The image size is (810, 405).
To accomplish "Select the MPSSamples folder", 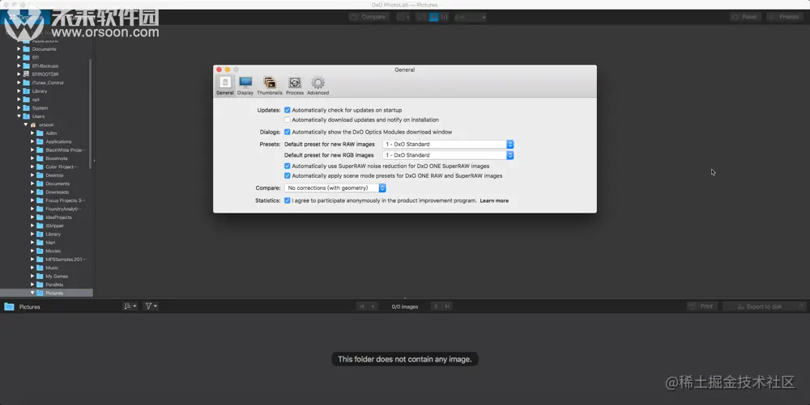I will click(x=66, y=259).
